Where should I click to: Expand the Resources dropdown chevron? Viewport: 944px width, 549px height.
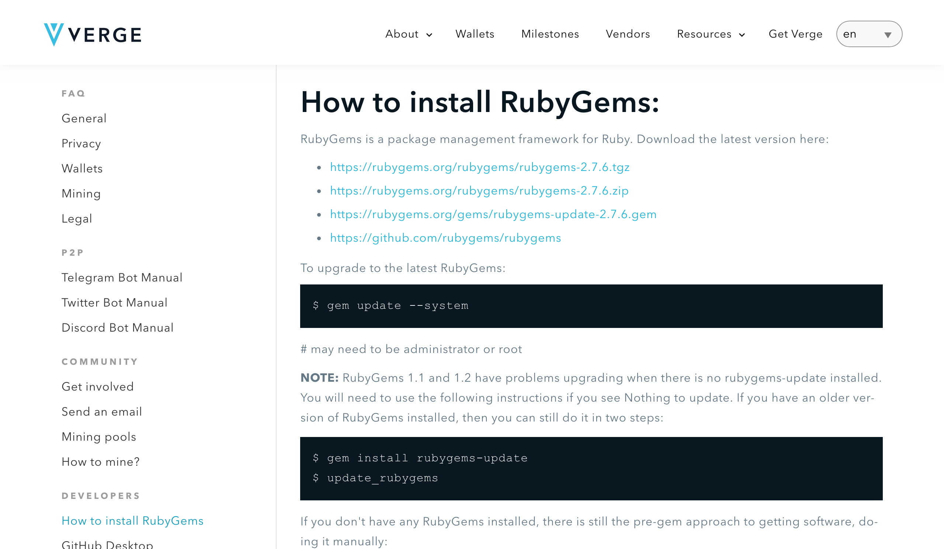[742, 35]
